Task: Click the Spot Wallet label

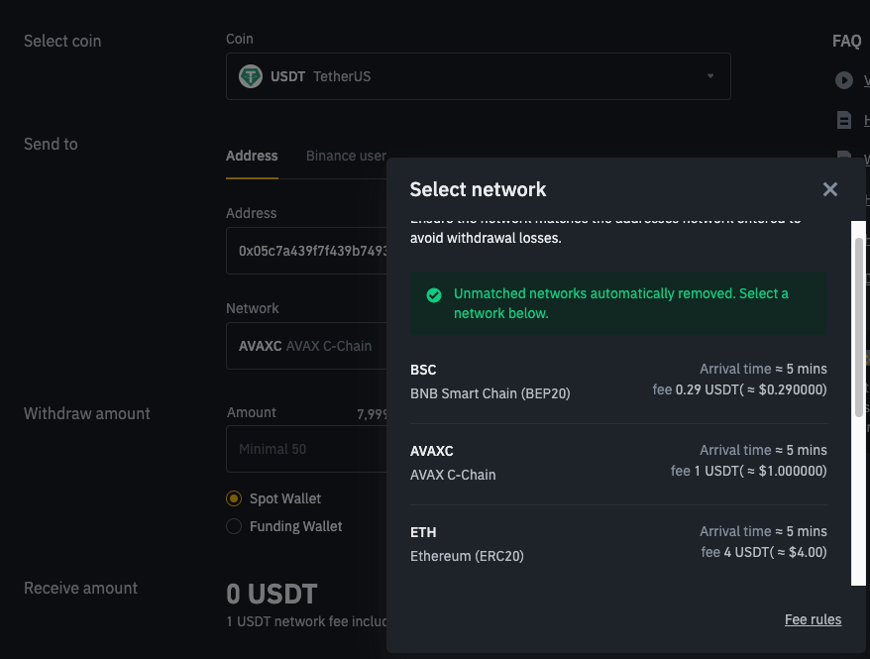Action: coord(285,498)
